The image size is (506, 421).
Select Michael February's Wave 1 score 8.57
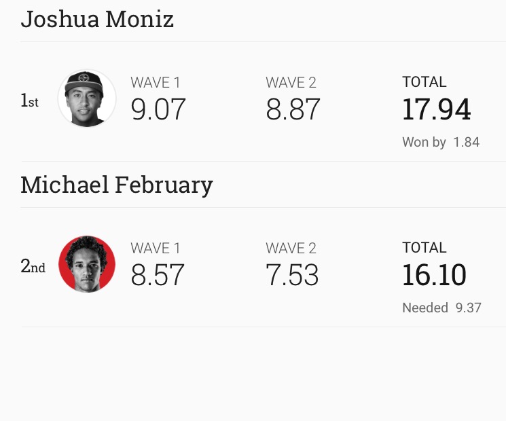(x=158, y=275)
